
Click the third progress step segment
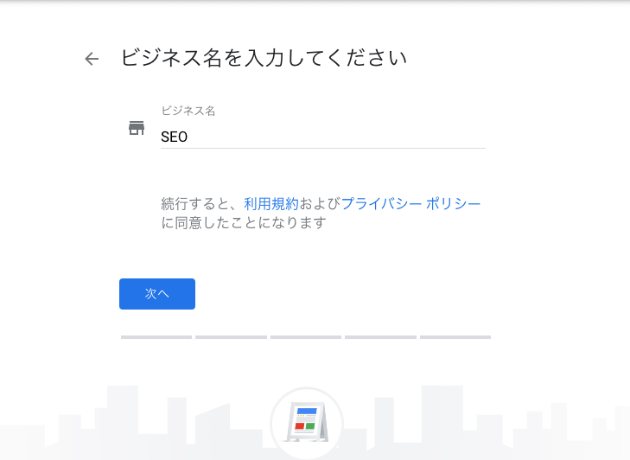(x=306, y=337)
